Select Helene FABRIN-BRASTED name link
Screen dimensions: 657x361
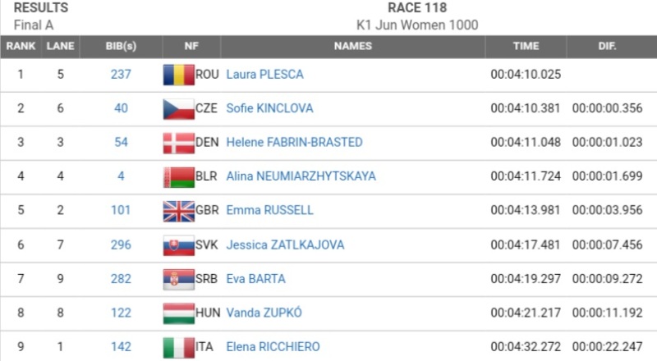tap(294, 143)
